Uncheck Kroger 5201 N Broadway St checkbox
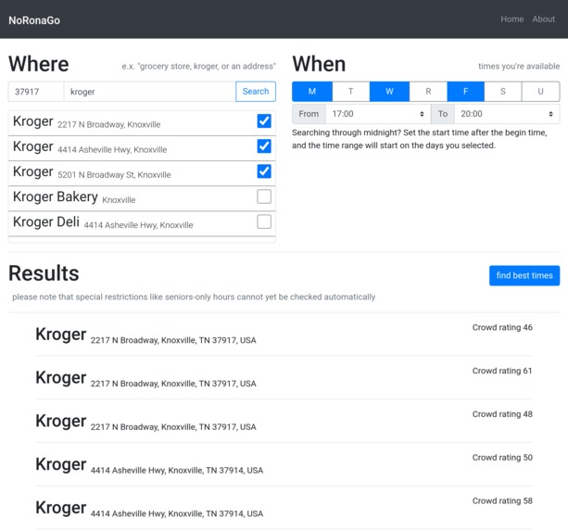This screenshot has width=568, height=531. [x=264, y=171]
